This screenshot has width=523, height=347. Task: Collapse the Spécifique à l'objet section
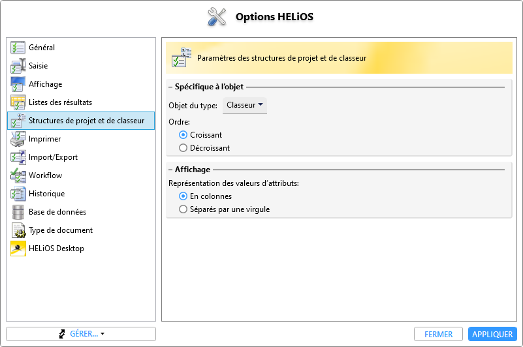coord(170,87)
